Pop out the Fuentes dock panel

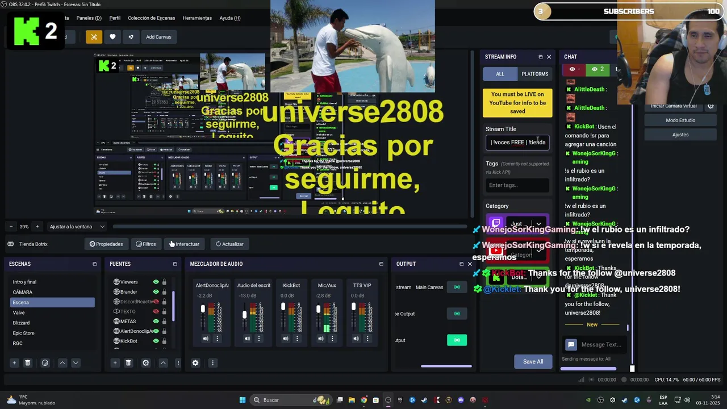coord(174,264)
